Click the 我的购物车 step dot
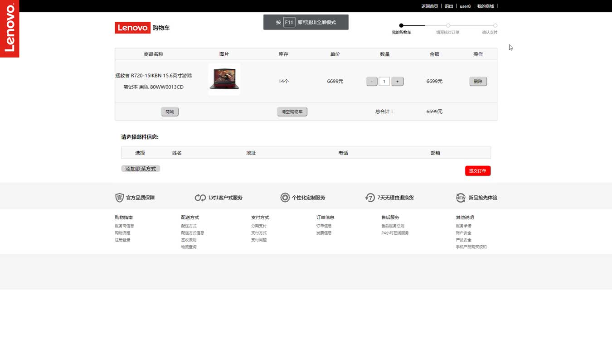Viewport: 612px width, 344px height. click(x=401, y=25)
